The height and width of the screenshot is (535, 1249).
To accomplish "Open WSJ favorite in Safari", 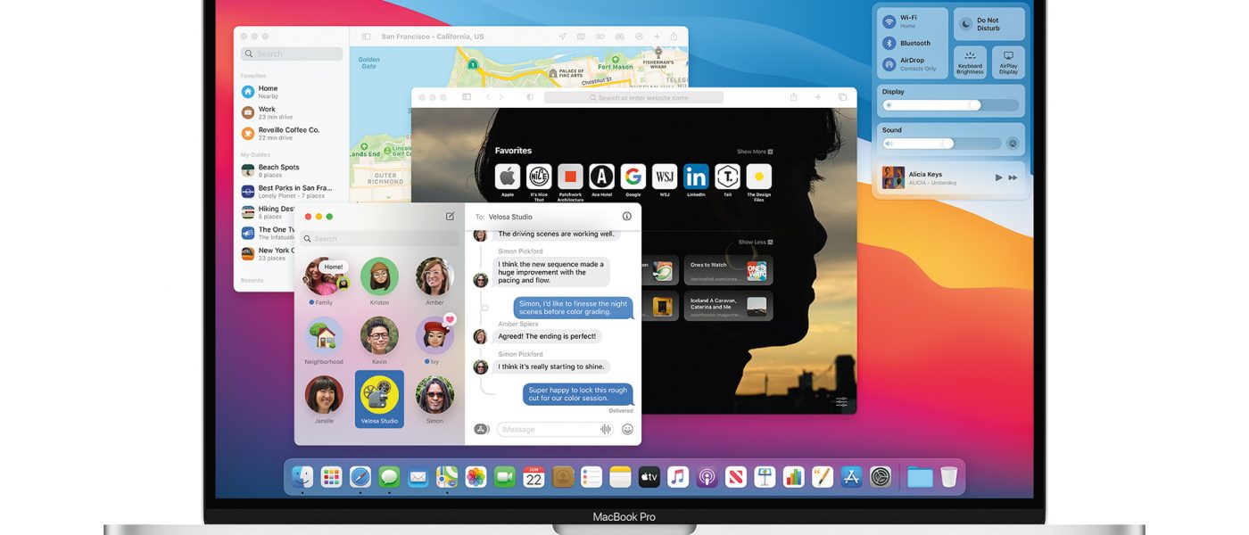I will 665,177.
